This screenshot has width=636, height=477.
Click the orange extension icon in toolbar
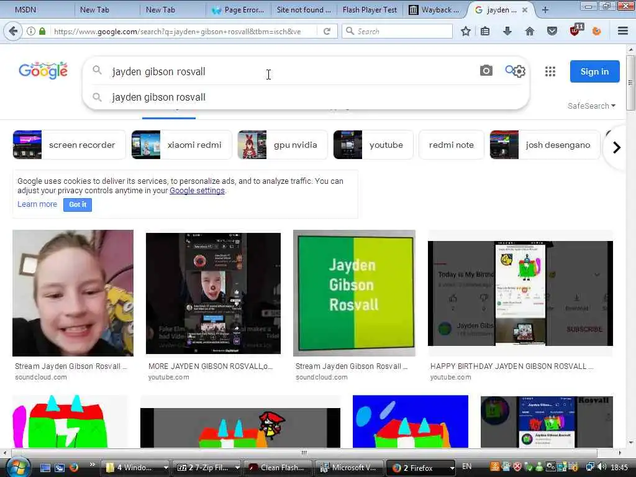click(596, 31)
